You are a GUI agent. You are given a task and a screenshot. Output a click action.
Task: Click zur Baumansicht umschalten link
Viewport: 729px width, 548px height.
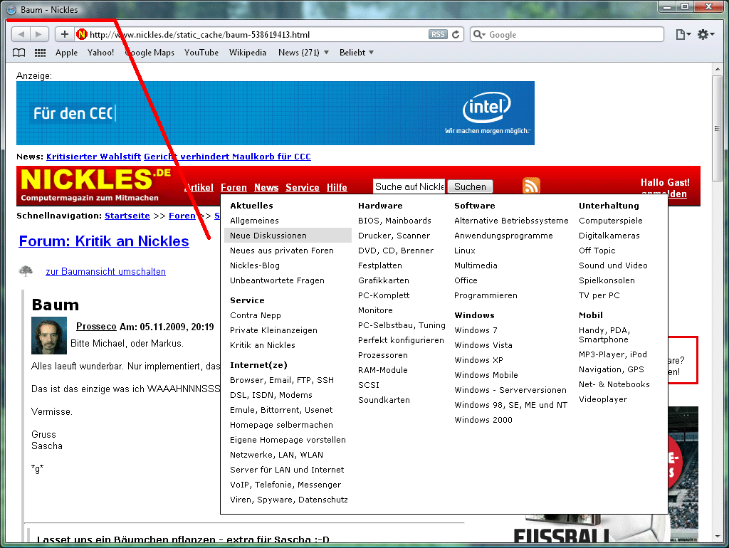click(105, 271)
